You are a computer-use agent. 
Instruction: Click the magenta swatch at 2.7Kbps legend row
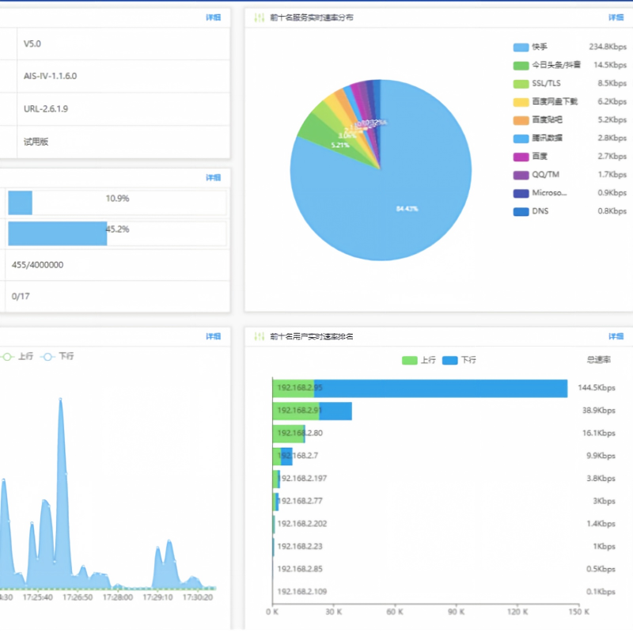pyautogui.click(x=521, y=157)
